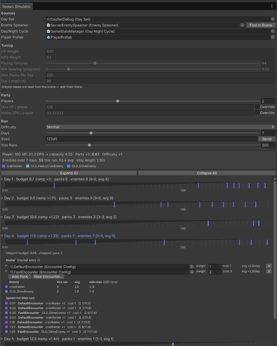Screen dimensions: 277x346
Task: Open object picker for FastEncounter pack
Action: (x=192, y=272)
